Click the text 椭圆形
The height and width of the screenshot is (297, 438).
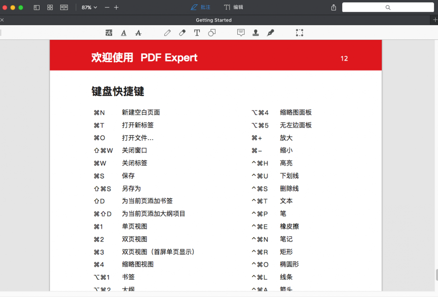289,264
